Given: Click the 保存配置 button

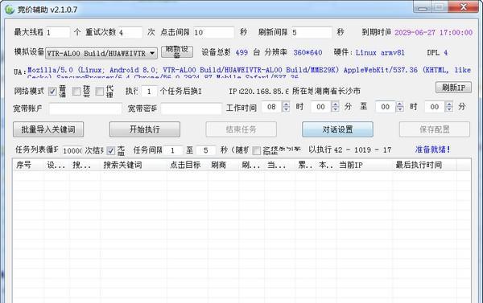Looking at the screenshot, I should tap(435, 129).
